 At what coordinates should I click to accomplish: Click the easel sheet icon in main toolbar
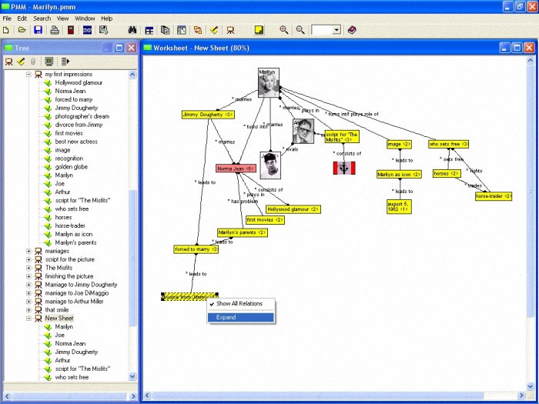coord(230,30)
